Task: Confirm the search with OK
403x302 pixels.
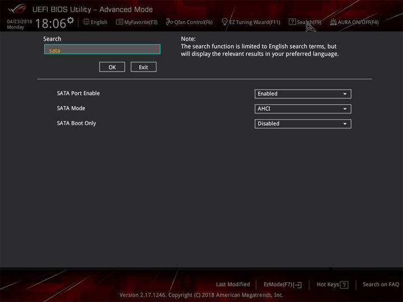Action: pos(112,67)
